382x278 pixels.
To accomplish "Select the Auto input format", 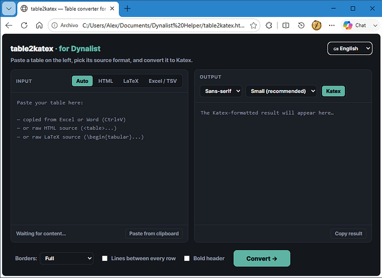I will (82, 81).
